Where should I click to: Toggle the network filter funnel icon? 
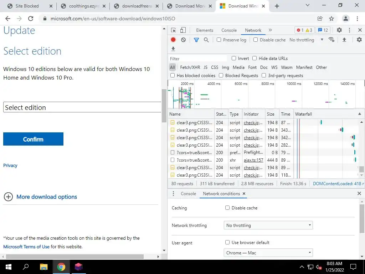[196, 40]
